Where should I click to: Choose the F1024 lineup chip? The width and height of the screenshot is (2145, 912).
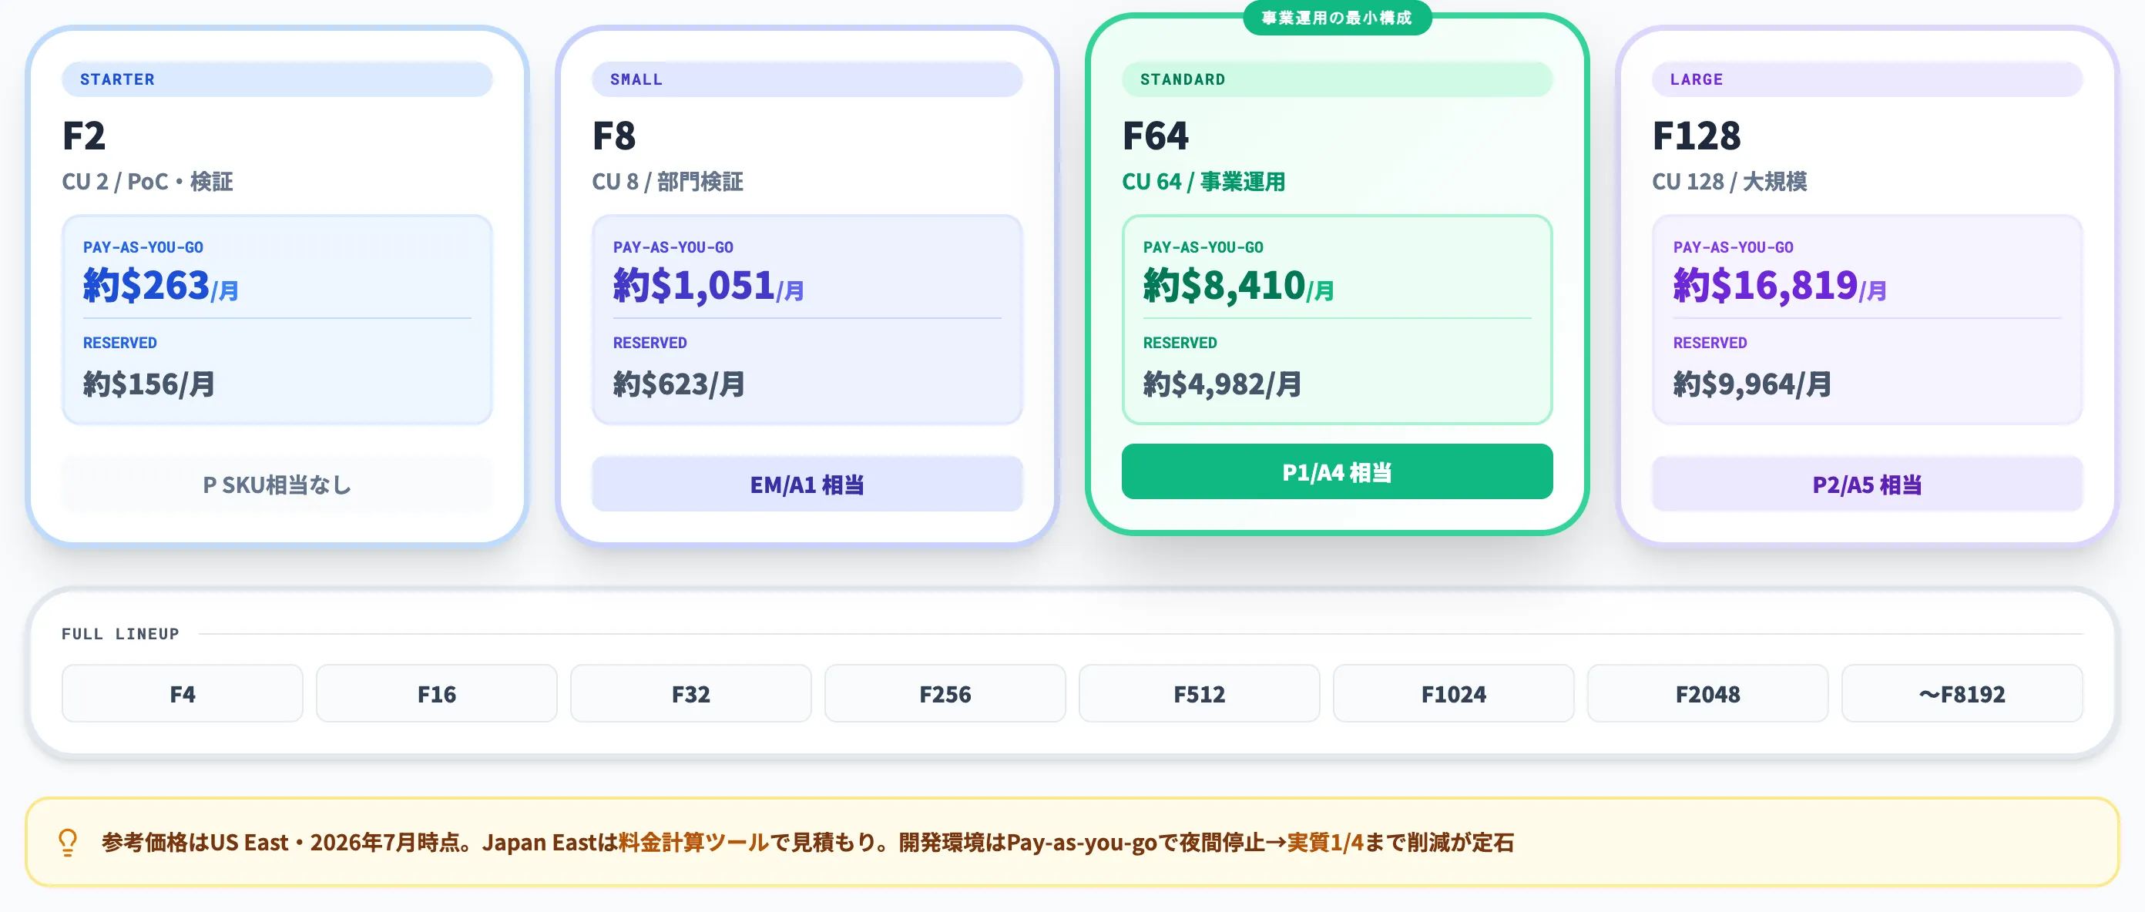(x=1454, y=693)
